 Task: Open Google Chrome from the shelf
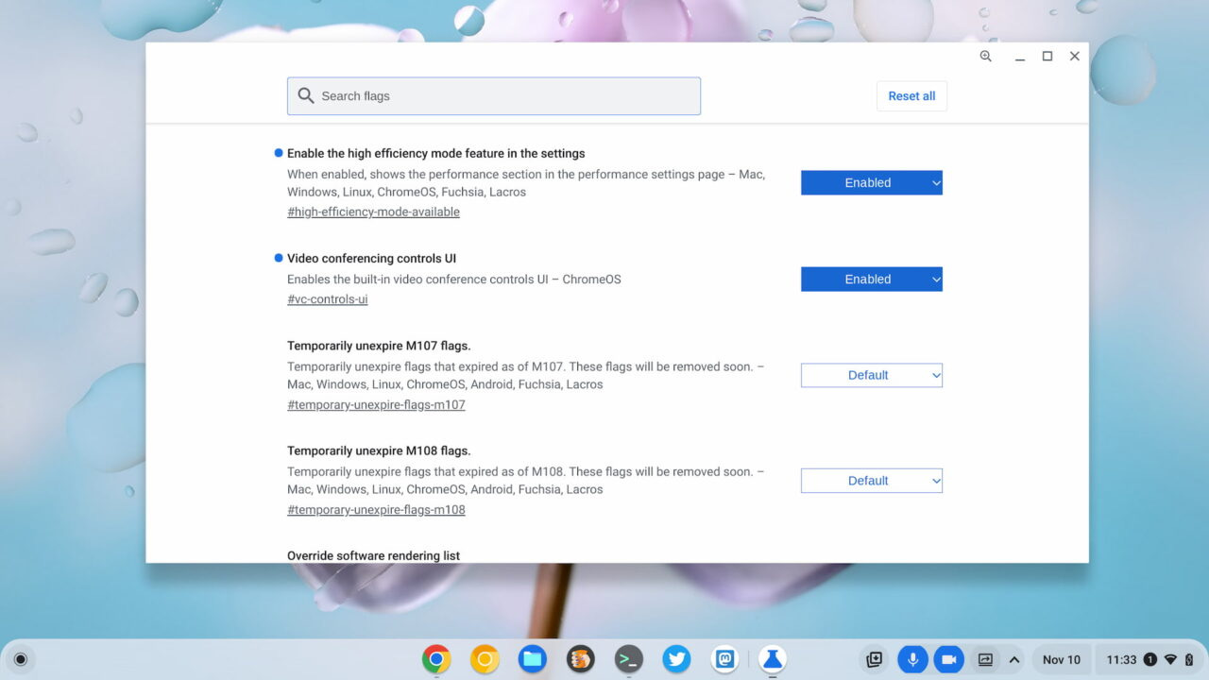[x=435, y=659]
